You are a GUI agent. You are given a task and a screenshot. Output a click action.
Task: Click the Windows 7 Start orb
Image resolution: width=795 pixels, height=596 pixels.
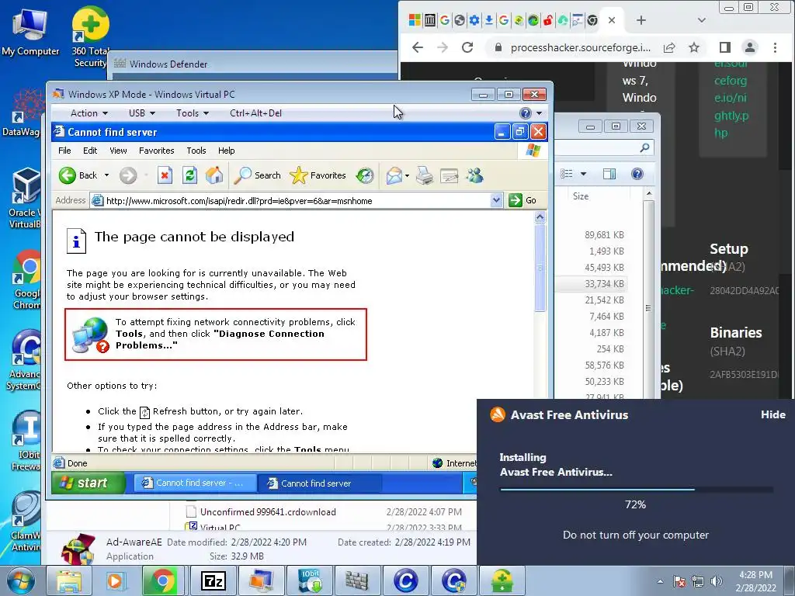coord(21,580)
